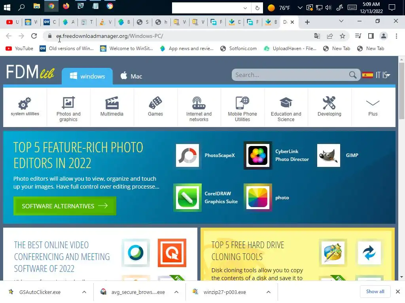The height and width of the screenshot is (303, 405).
Task: Open Top 5 free hard drive cloning tools
Action: [x=248, y=251]
